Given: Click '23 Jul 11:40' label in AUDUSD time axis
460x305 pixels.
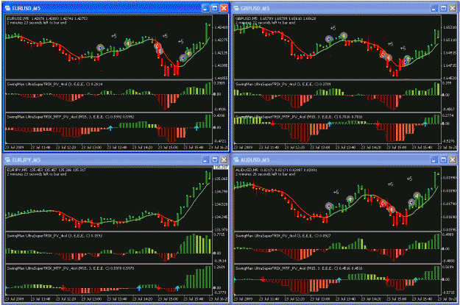Looking at the screenshot, I should (x=269, y=299).
